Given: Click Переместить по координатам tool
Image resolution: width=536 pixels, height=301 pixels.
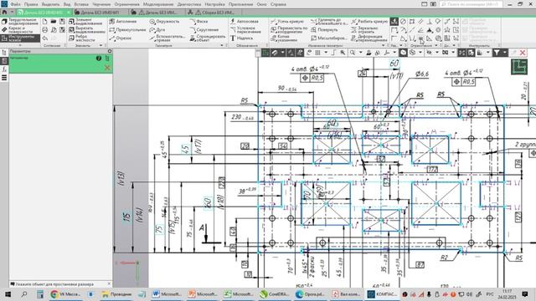Looking at the screenshot, I should [288, 30].
